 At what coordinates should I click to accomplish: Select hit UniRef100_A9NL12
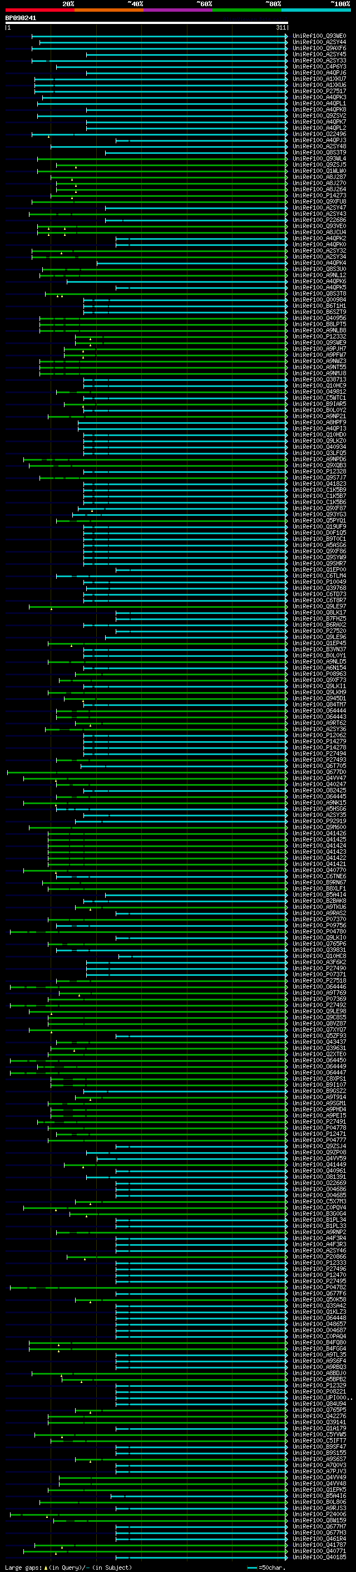pyautogui.click(x=319, y=275)
